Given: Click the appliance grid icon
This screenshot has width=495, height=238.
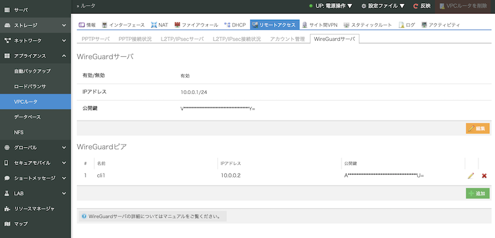Looking at the screenshot, I should 7,56.
